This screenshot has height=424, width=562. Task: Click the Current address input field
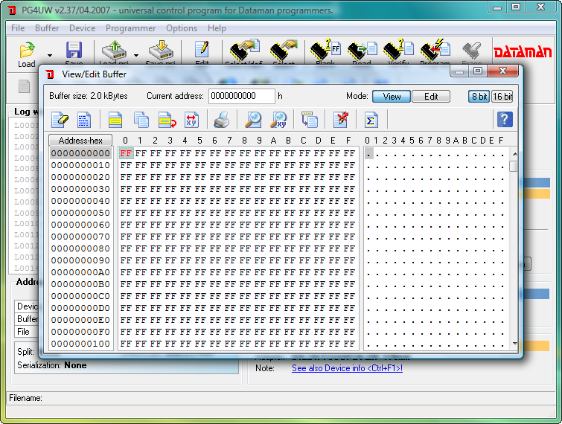(x=241, y=96)
